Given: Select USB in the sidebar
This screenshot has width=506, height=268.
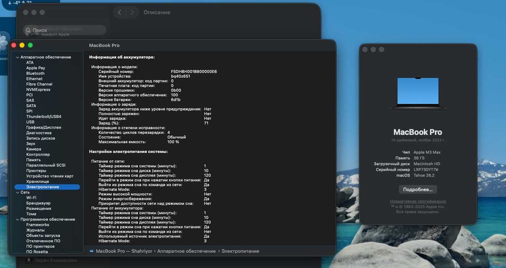Looking at the screenshot, I should [30, 122].
